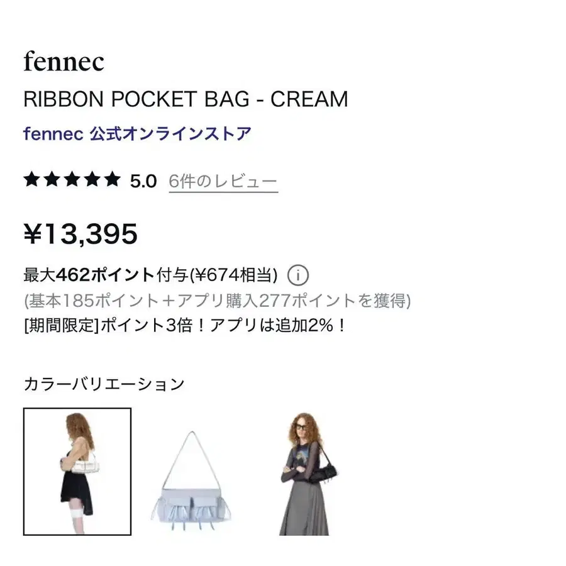Open the 6件のレビュー reviews link
The width and height of the screenshot is (566, 566).
click(x=223, y=182)
